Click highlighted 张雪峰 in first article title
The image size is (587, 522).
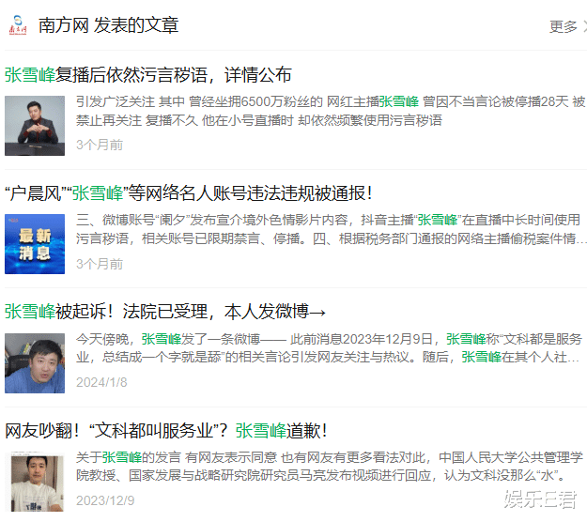pos(30,74)
